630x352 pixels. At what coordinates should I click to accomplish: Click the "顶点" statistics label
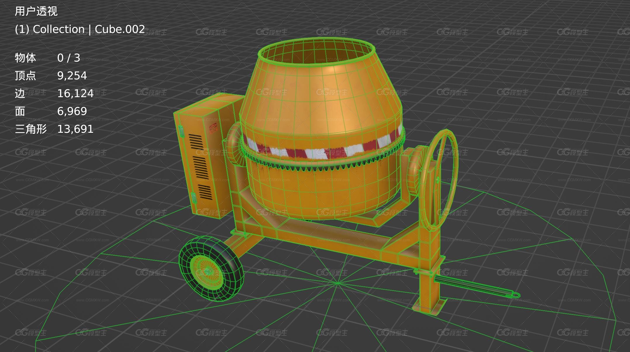point(25,76)
